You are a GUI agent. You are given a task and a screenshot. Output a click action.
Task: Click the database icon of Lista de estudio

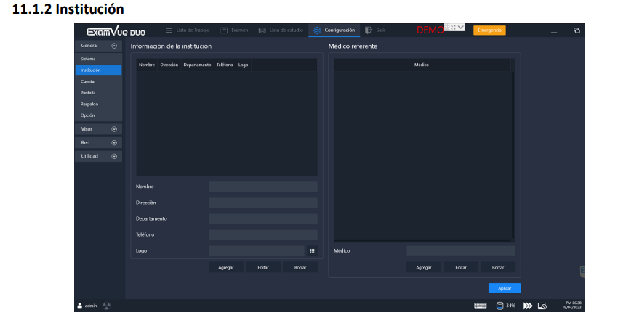coord(262,30)
